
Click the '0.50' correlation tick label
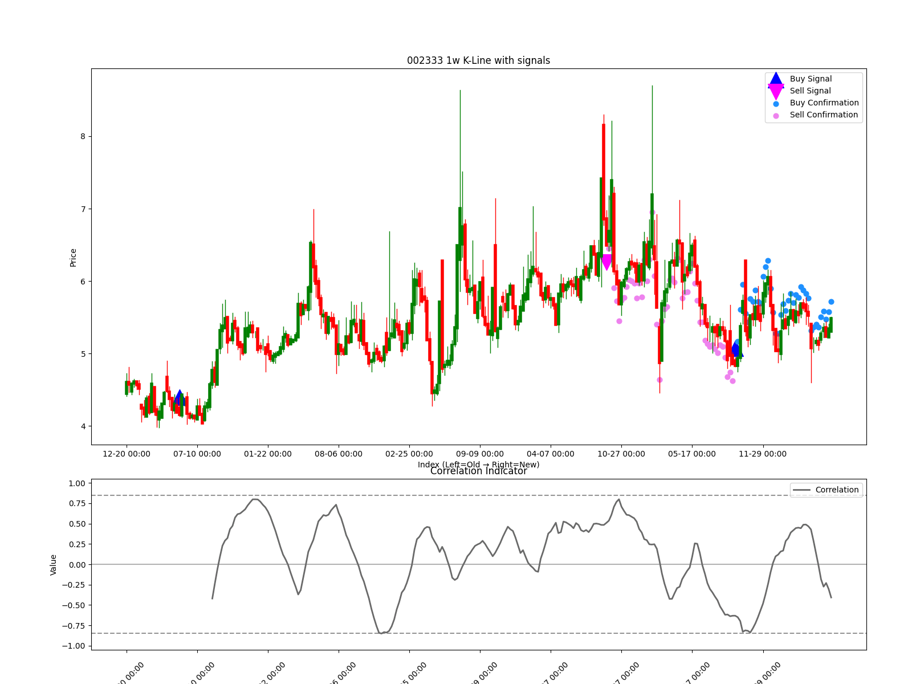(76, 524)
